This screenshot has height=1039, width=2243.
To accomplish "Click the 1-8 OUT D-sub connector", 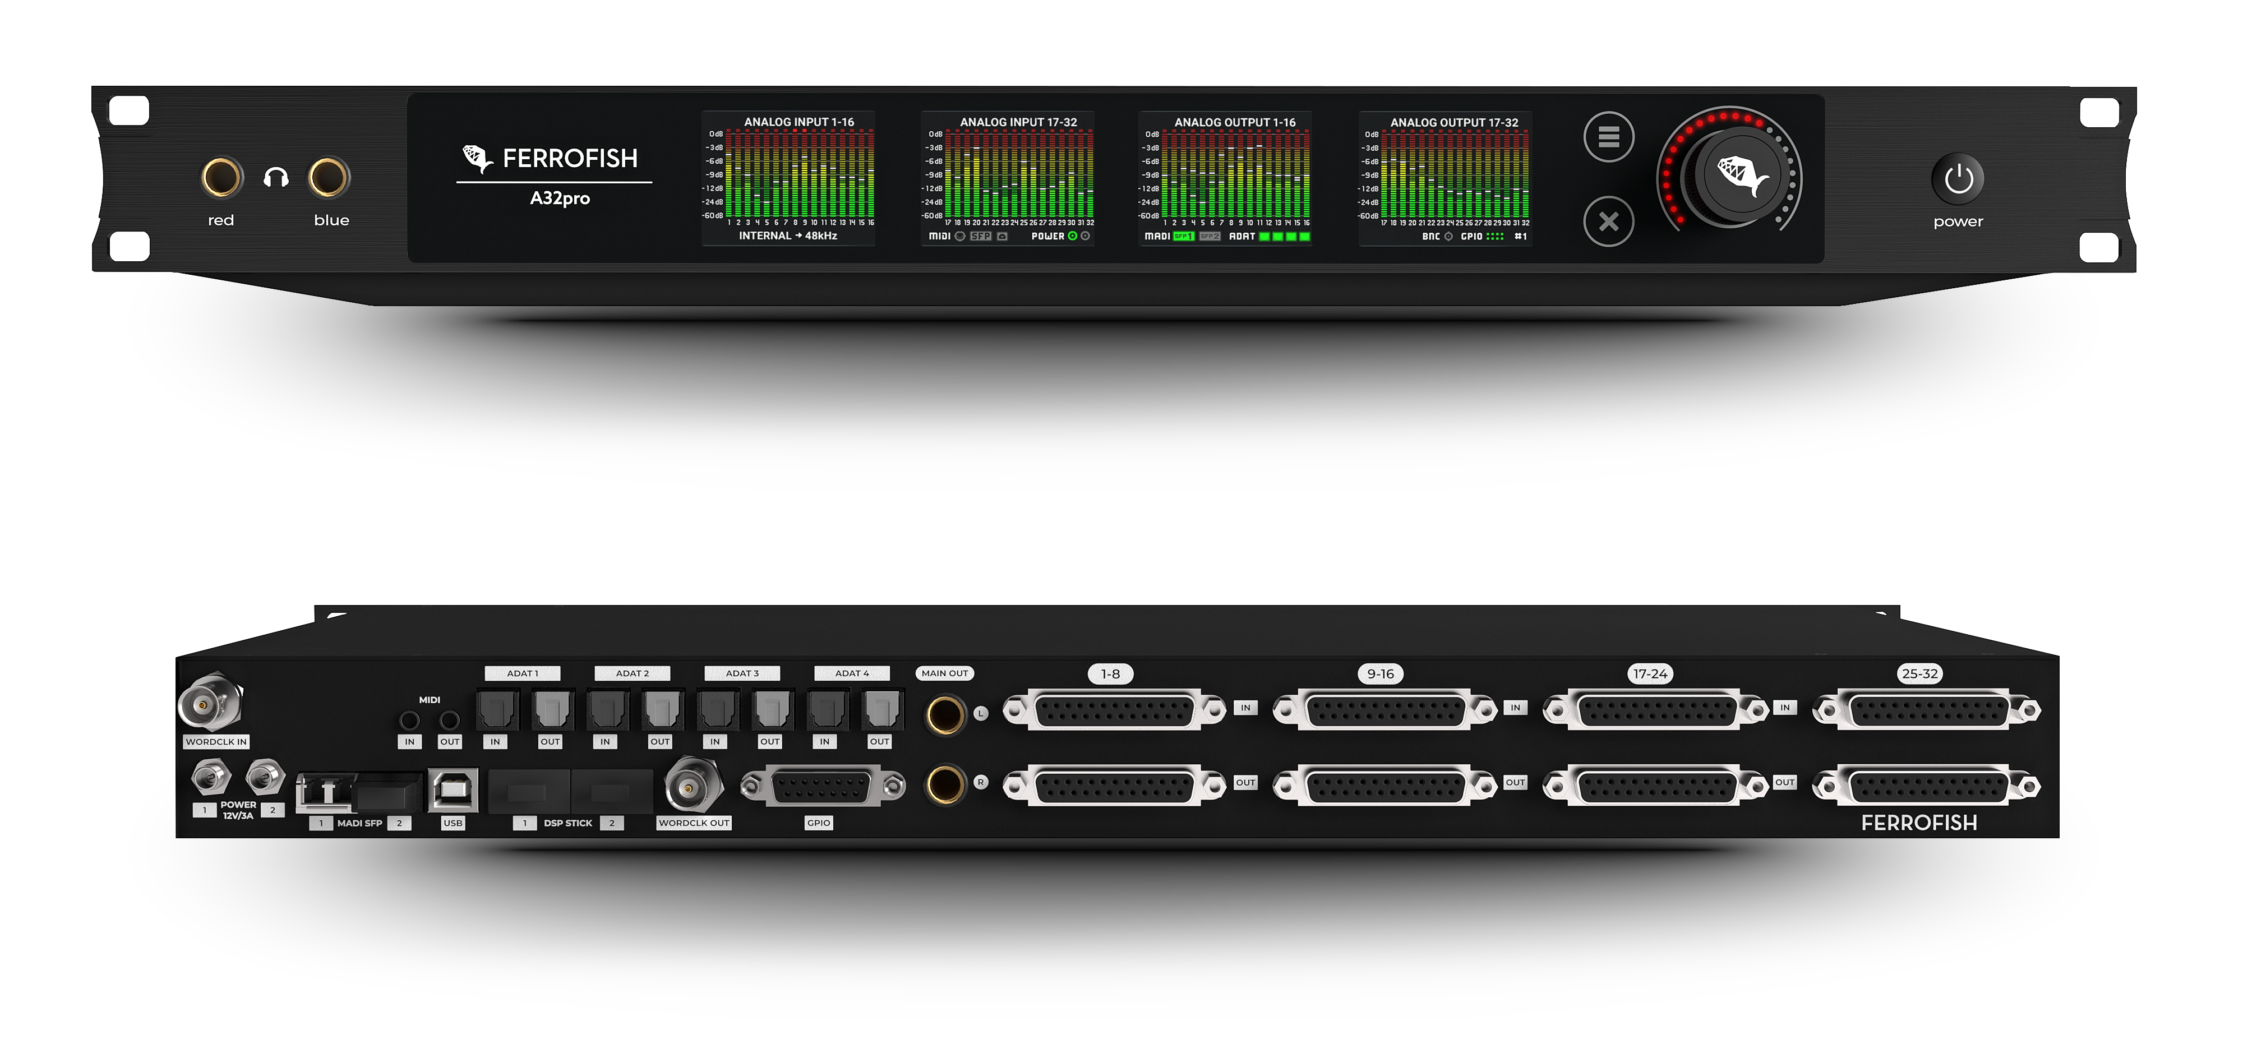I will click(1115, 787).
